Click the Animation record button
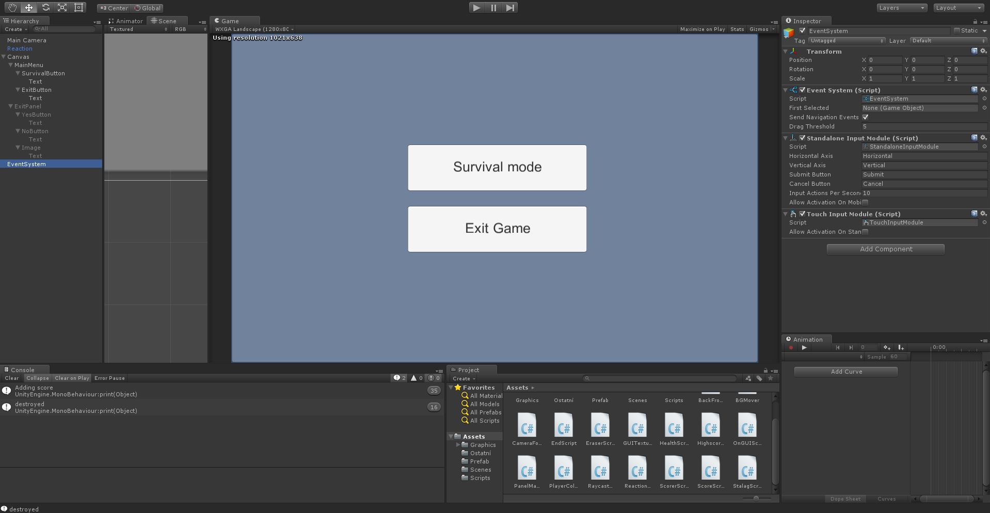 click(x=791, y=348)
